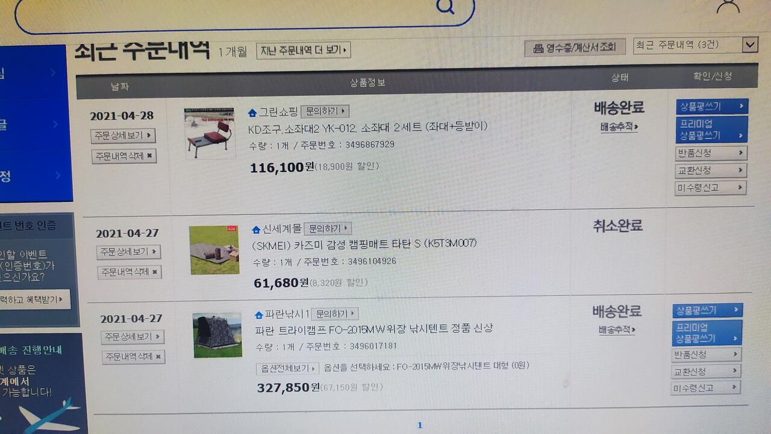Click the search magnifier icon
Viewport: 771px width, 434px height.
[445, 6]
